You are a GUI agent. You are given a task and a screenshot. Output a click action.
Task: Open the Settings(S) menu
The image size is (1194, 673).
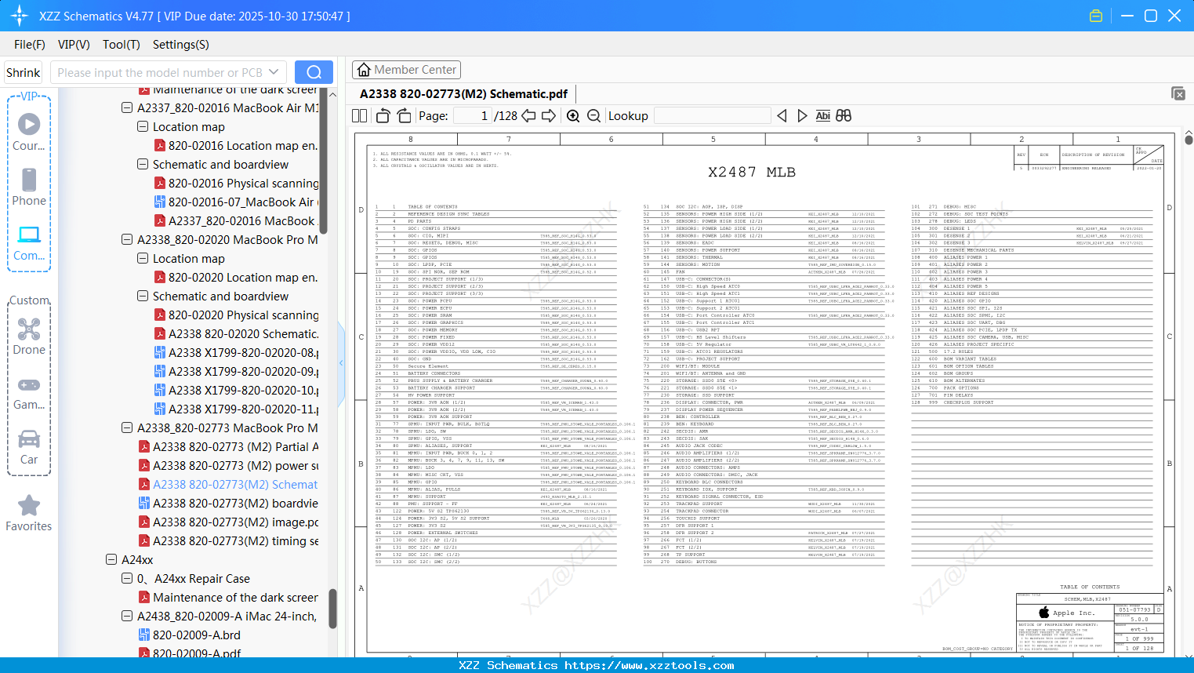coord(181,45)
